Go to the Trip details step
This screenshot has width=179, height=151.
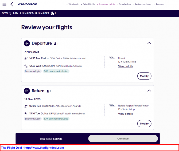click(x=73, y=4)
